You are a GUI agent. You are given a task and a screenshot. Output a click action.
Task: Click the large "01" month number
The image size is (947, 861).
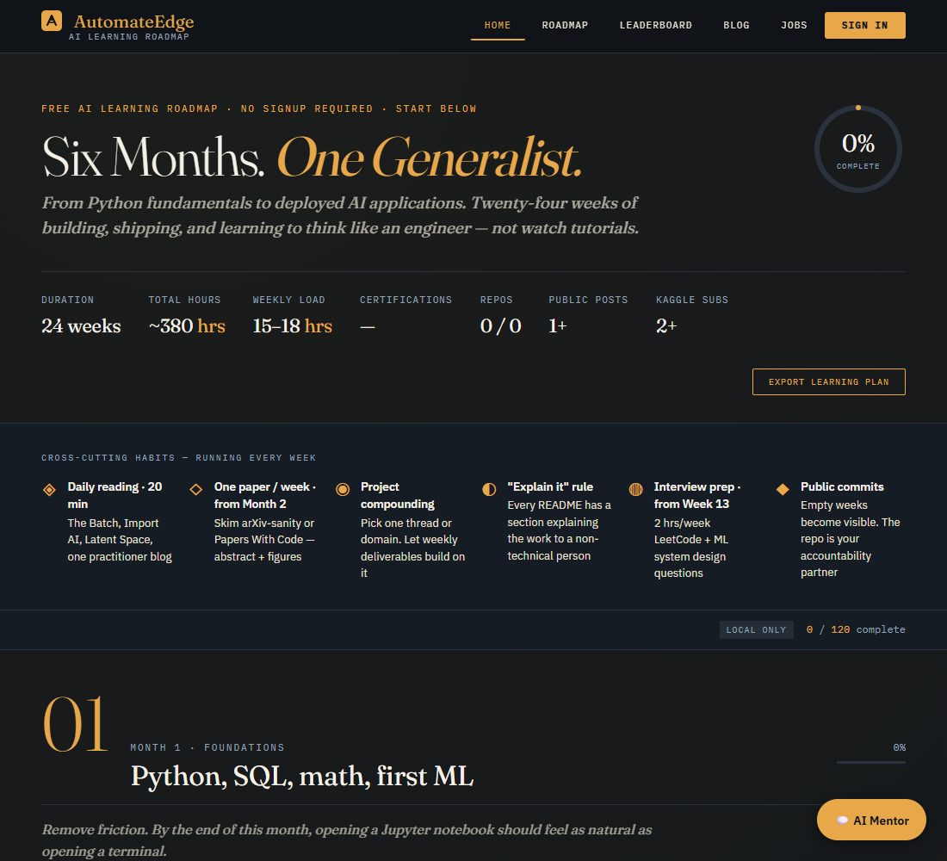pyautogui.click(x=75, y=724)
